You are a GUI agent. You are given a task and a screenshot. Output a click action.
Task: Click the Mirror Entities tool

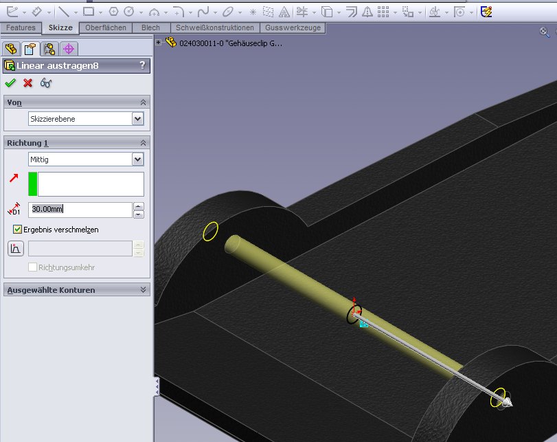pyautogui.click(x=367, y=12)
